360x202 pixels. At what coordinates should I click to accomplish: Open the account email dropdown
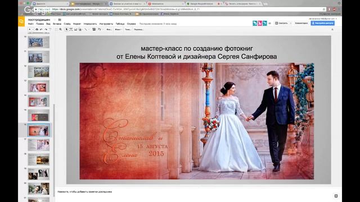[323, 19]
